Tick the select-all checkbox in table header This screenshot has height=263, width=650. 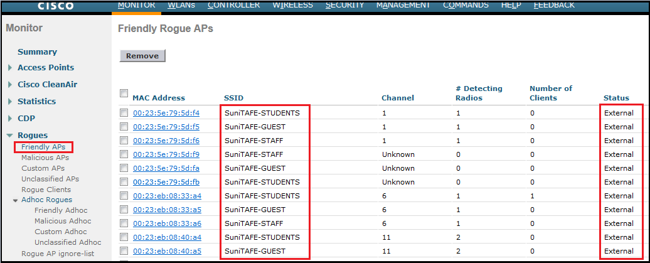[x=124, y=94]
